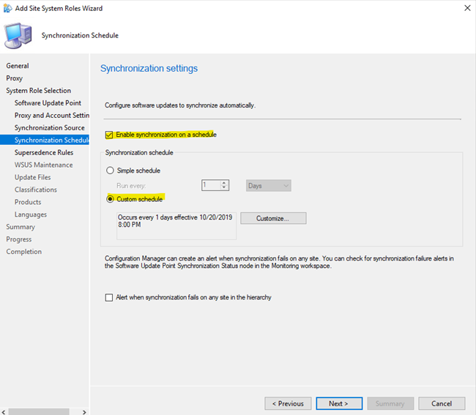
Task: Select Update Files step
Action: point(33,177)
